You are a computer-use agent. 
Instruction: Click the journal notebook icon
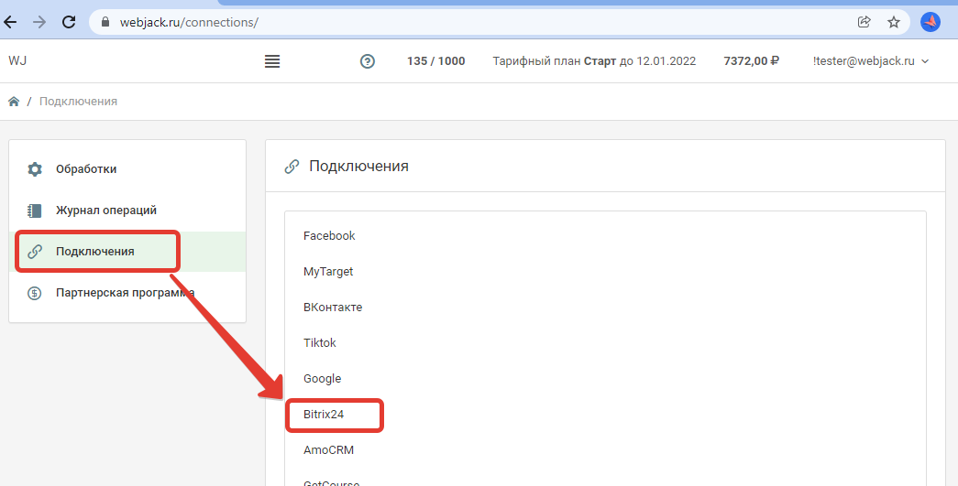point(35,211)
